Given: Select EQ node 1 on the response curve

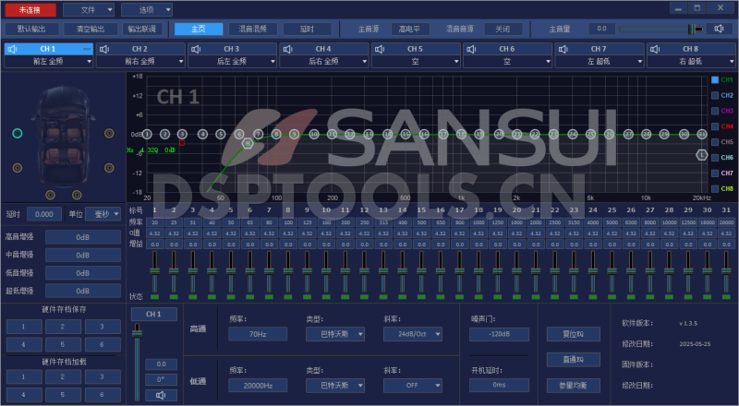Looking at the screenshot, I should [x=147, y=134].
